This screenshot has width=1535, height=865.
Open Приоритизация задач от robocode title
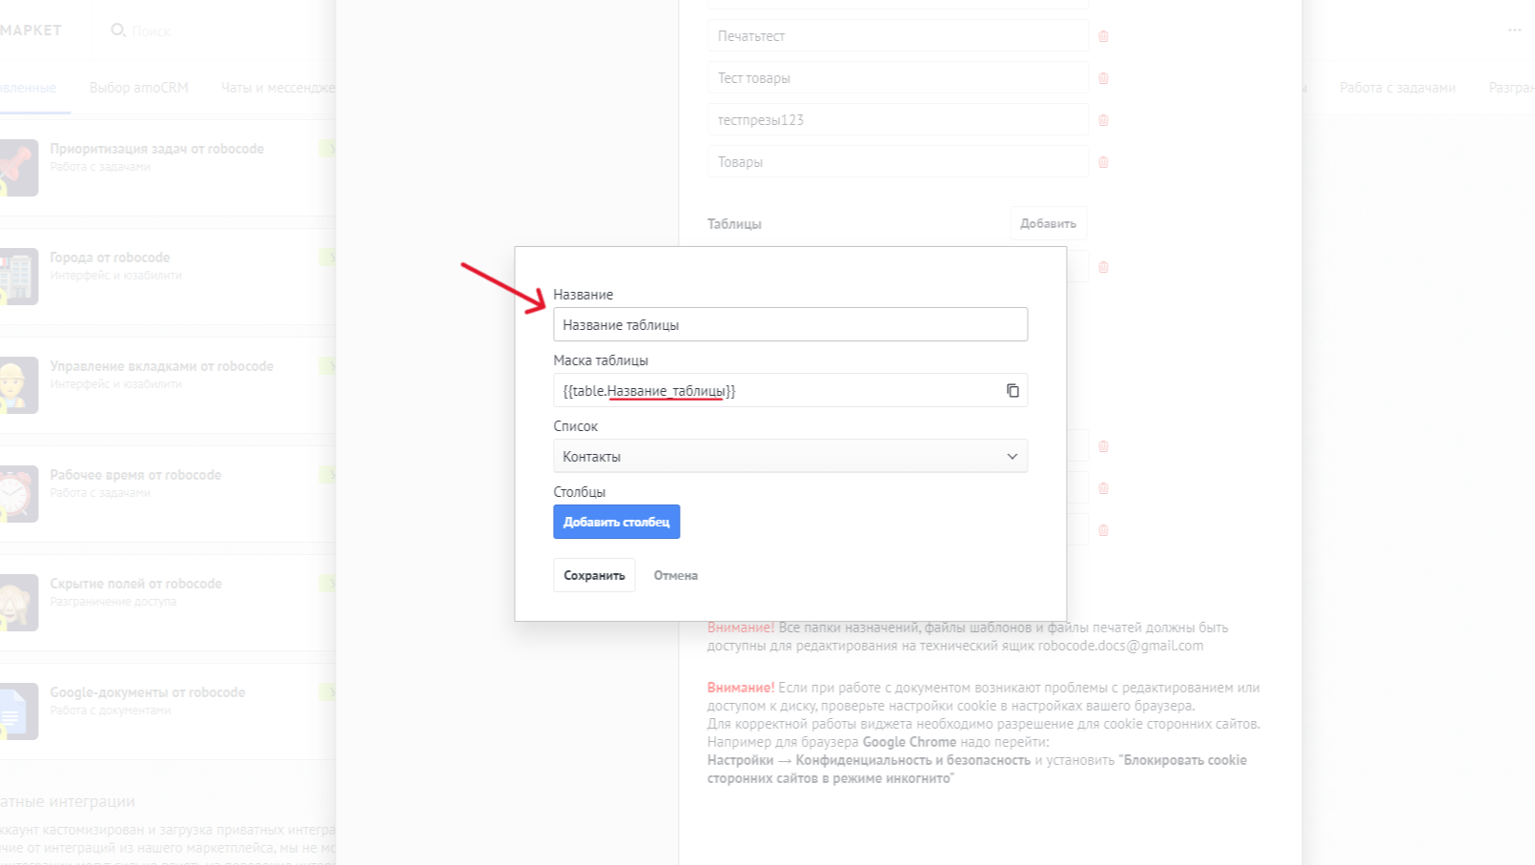(157, 149)
